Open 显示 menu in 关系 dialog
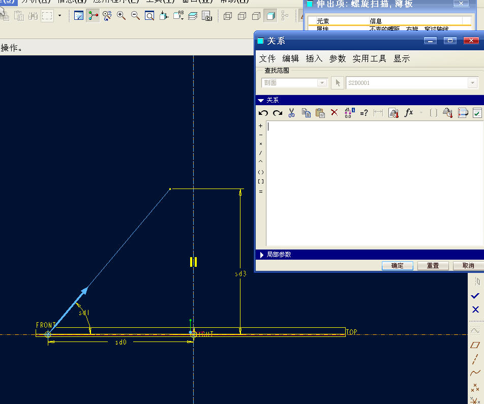This screenshot has width=484, height=404. click(402, 58)
